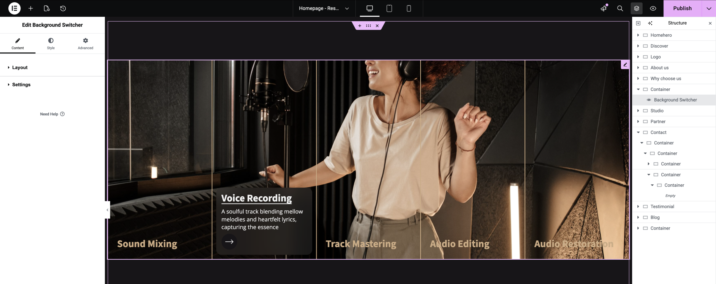Click the edit pencil on widget corner
Screen dimensions: 716x284
coord(625,65)
